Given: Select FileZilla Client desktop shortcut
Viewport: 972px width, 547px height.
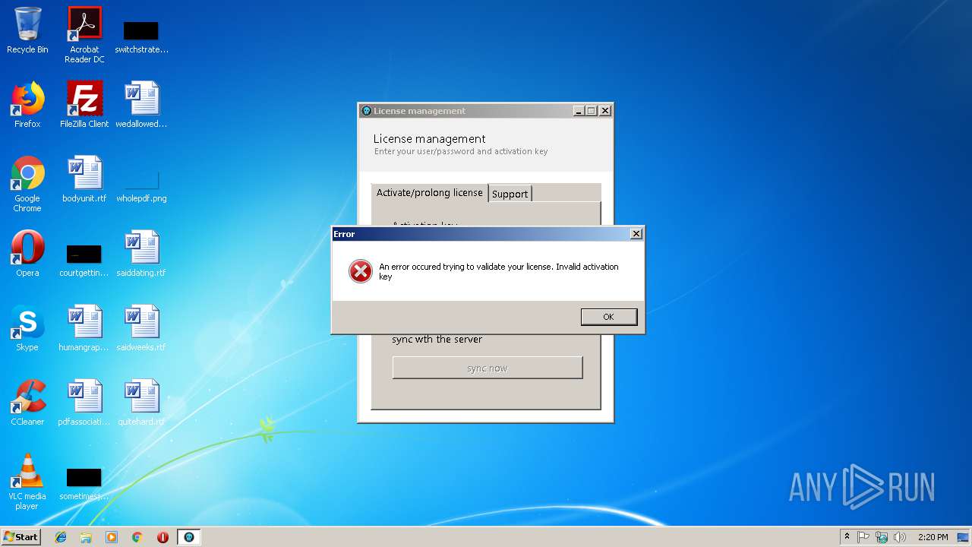Looking at the screenshot, I should click(x=84, y=105).
